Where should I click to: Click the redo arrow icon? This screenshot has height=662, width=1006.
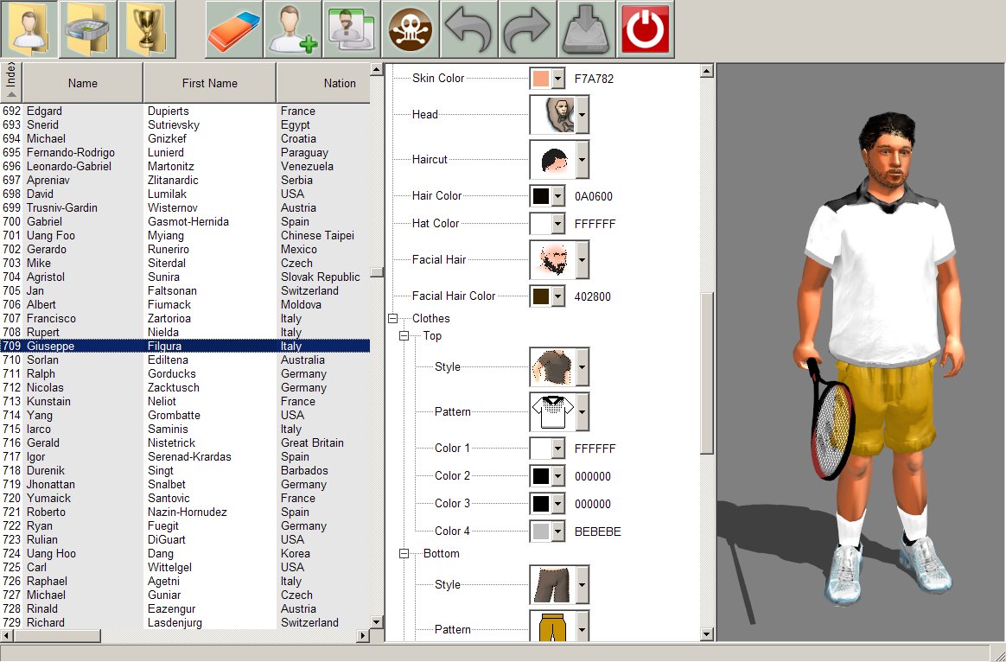(x=528, y=29)
